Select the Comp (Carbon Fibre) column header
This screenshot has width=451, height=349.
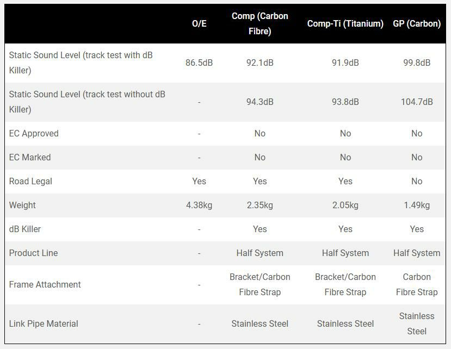pyautogui.click(x=260, y=24)
